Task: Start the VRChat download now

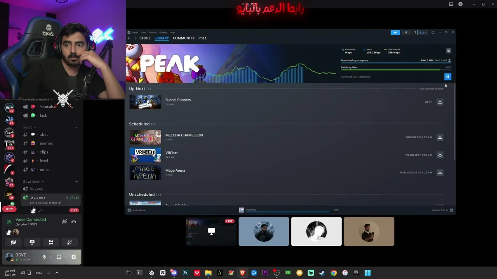Action: 440,155
